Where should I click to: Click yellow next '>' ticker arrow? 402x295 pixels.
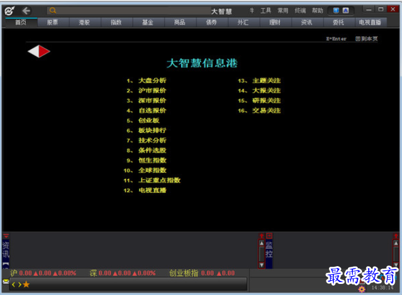coord(20,285)
